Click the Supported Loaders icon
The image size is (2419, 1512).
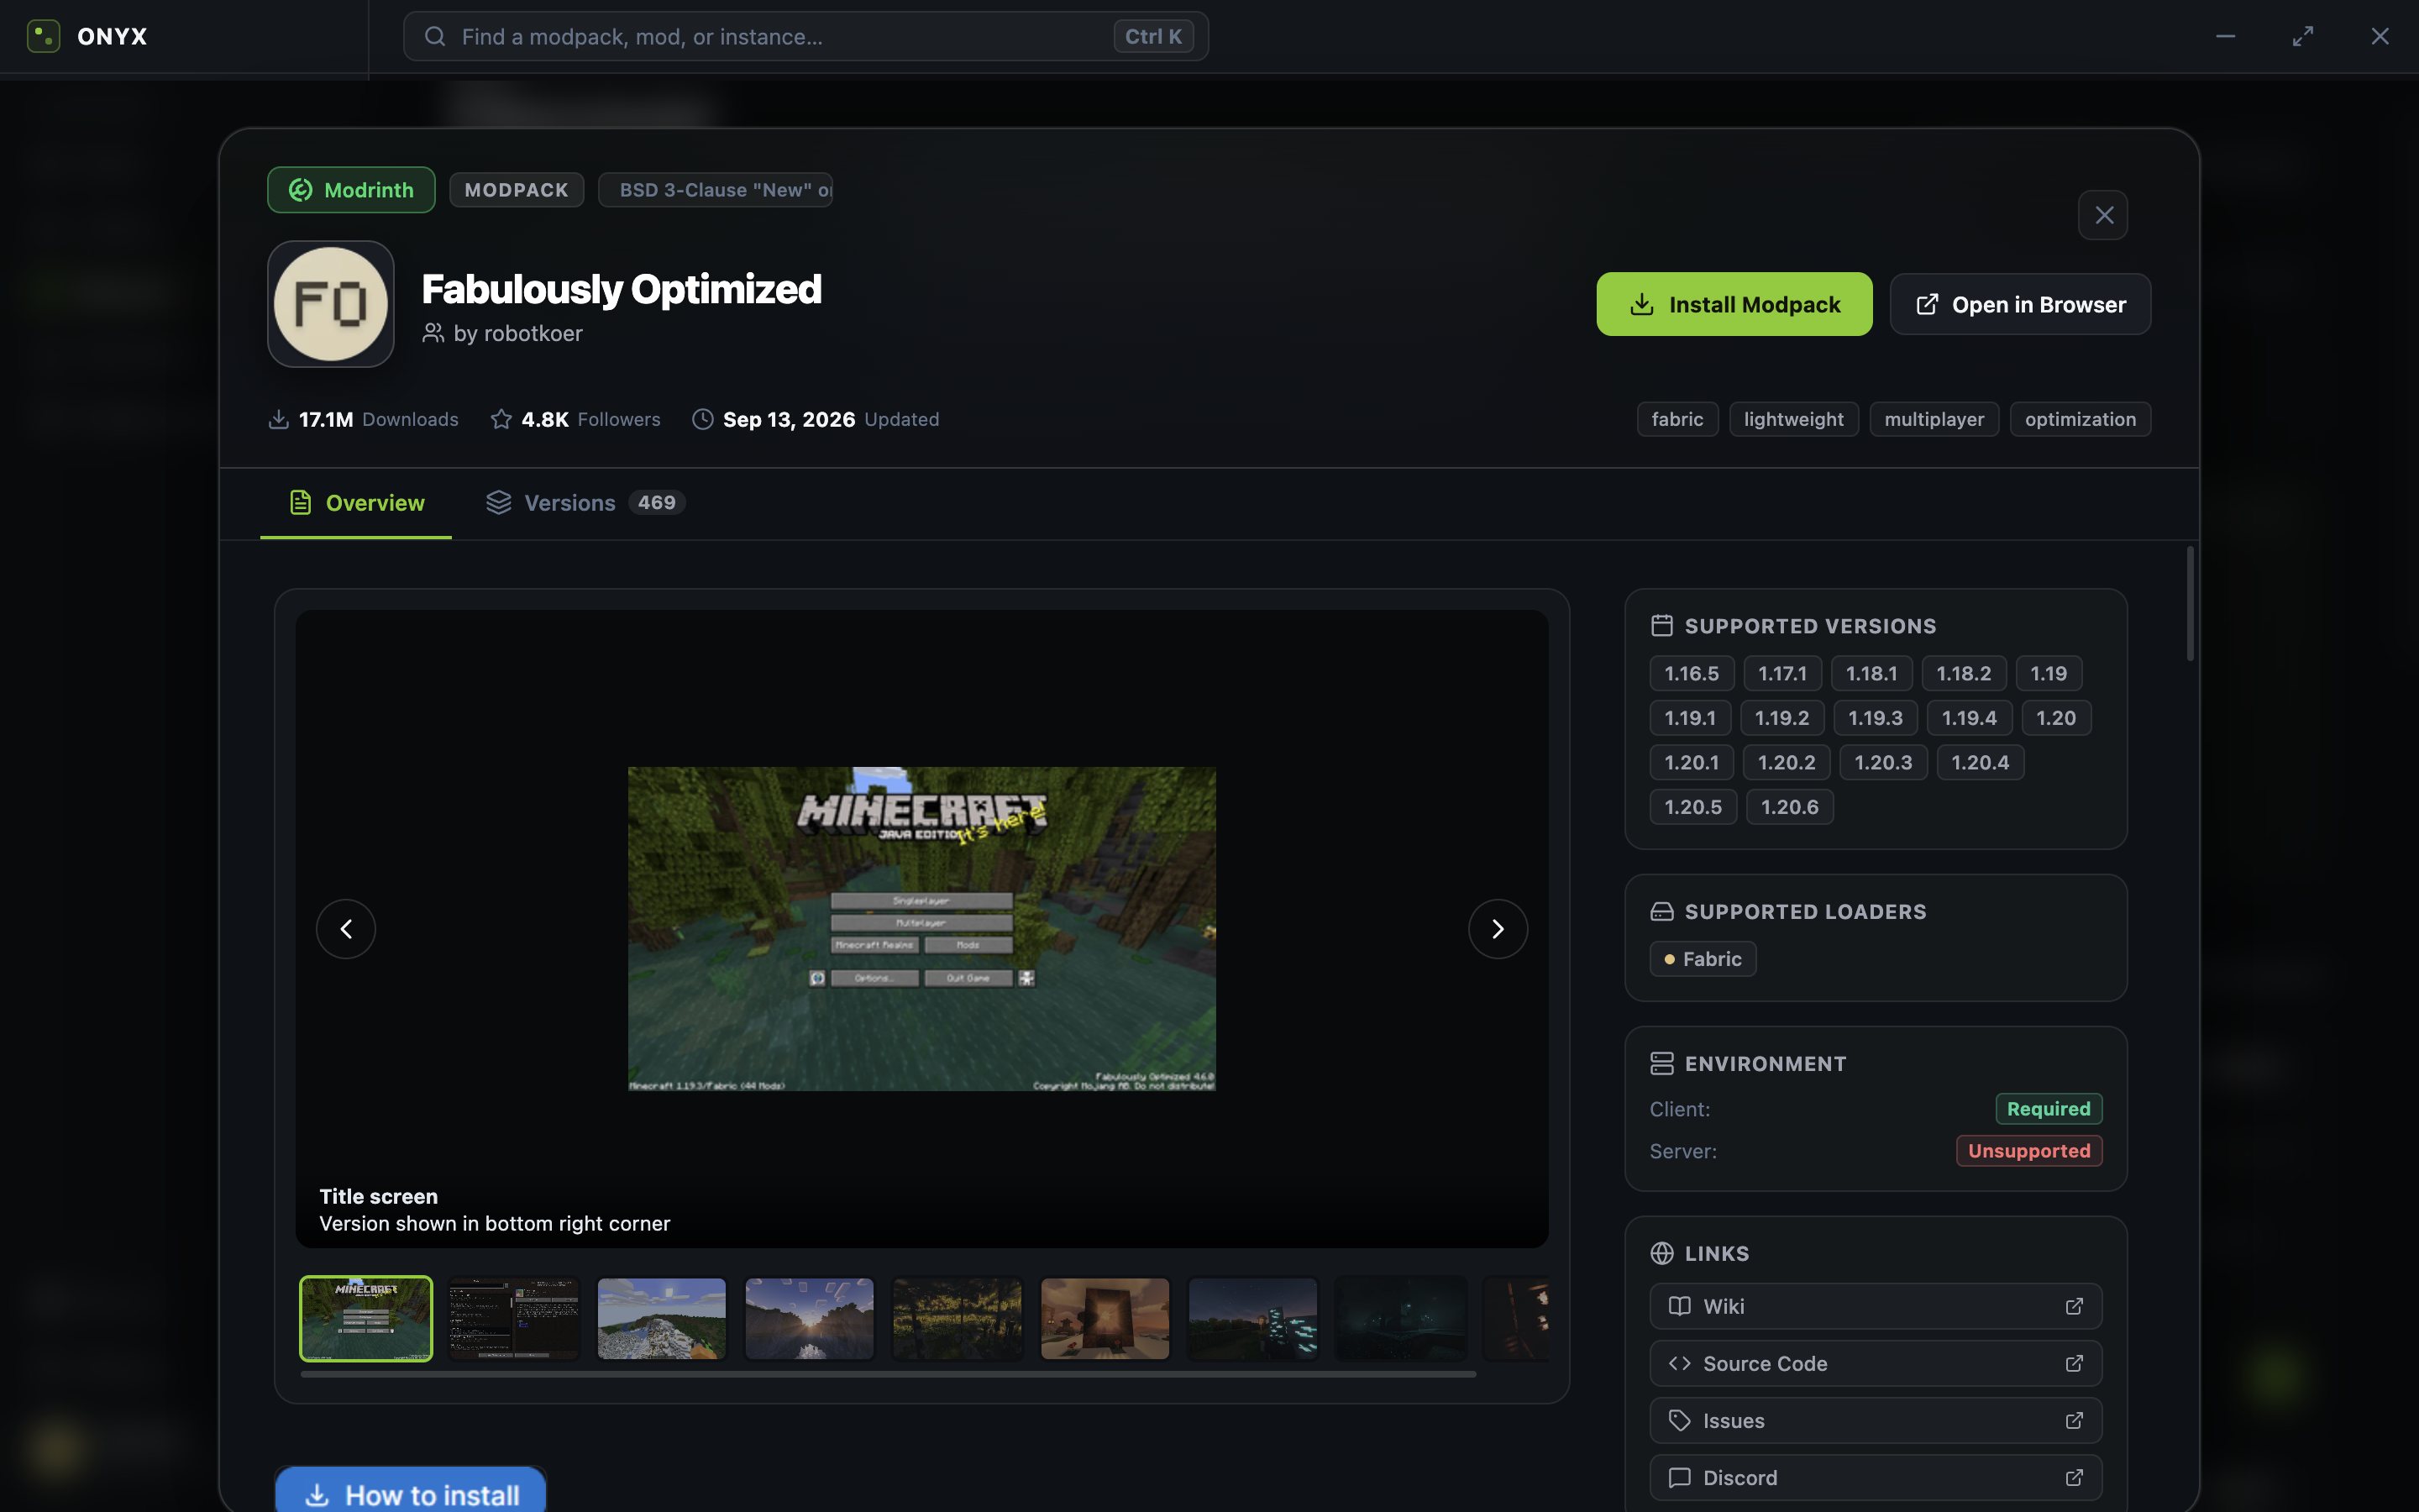(x=1661, y=912)
